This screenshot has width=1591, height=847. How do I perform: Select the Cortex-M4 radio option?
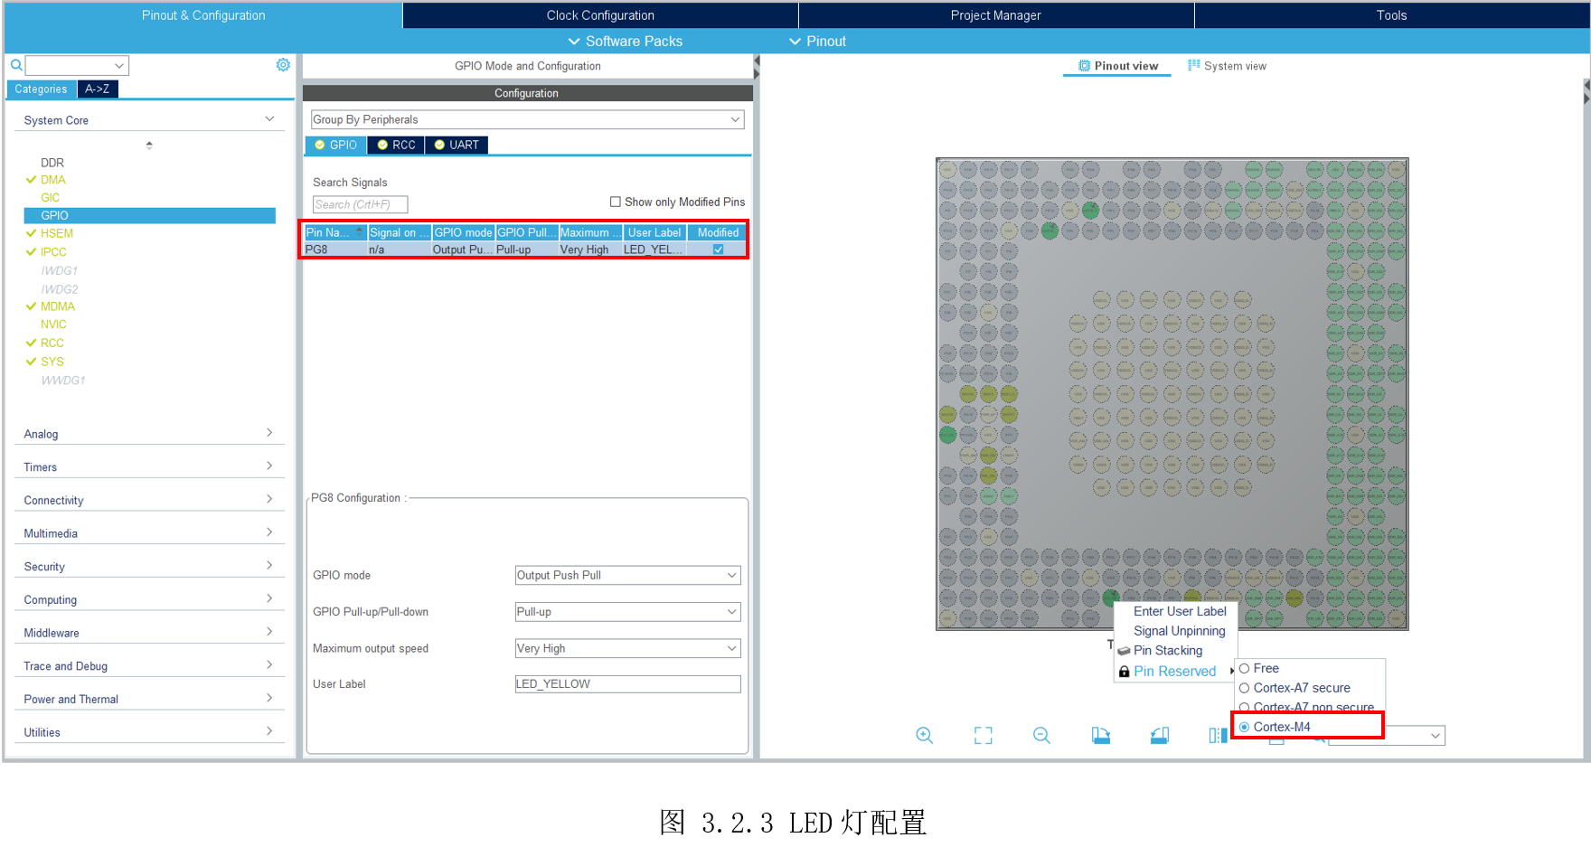tap(1245, 727)
